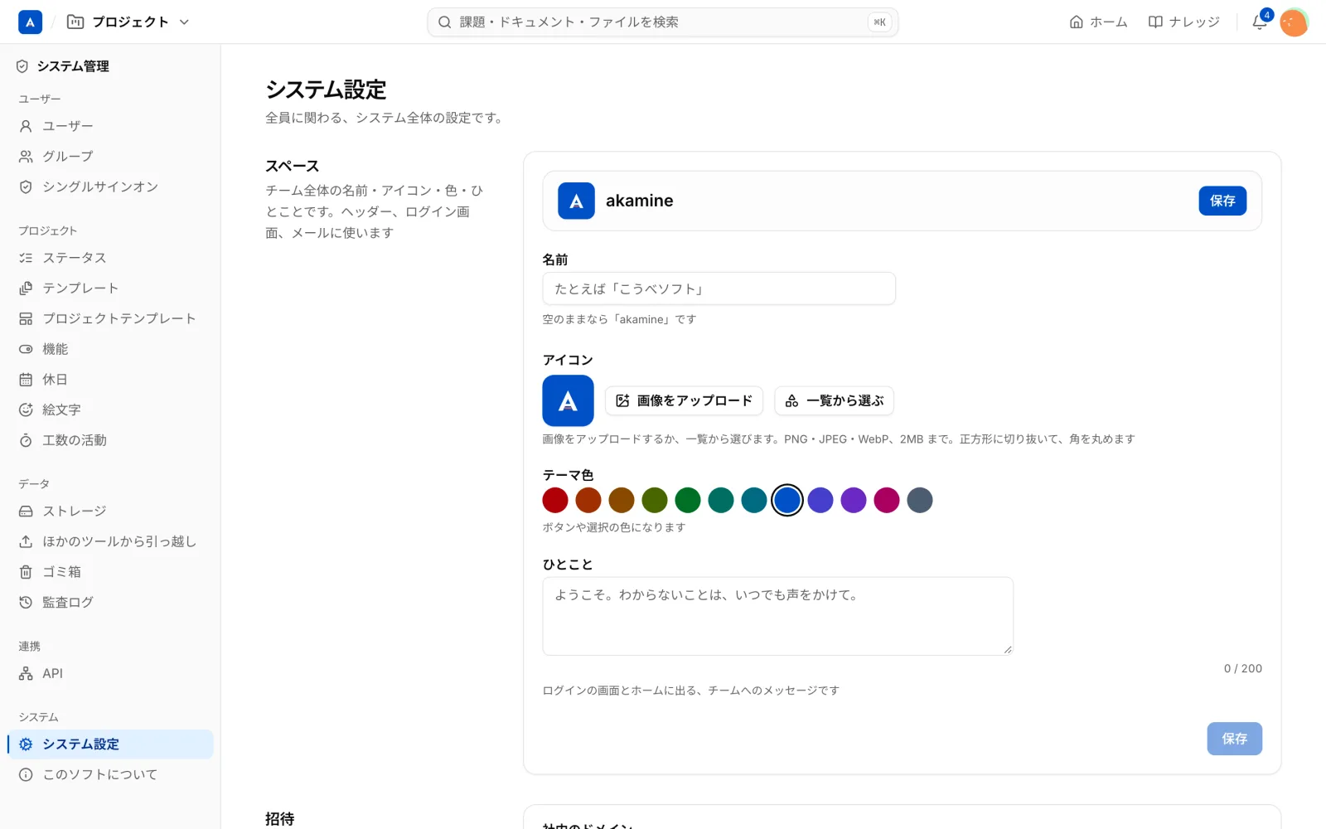This screenshot has height=829, width=1326.
Task: Open notifications bell with badge 4
Action: coord(1260,22)
